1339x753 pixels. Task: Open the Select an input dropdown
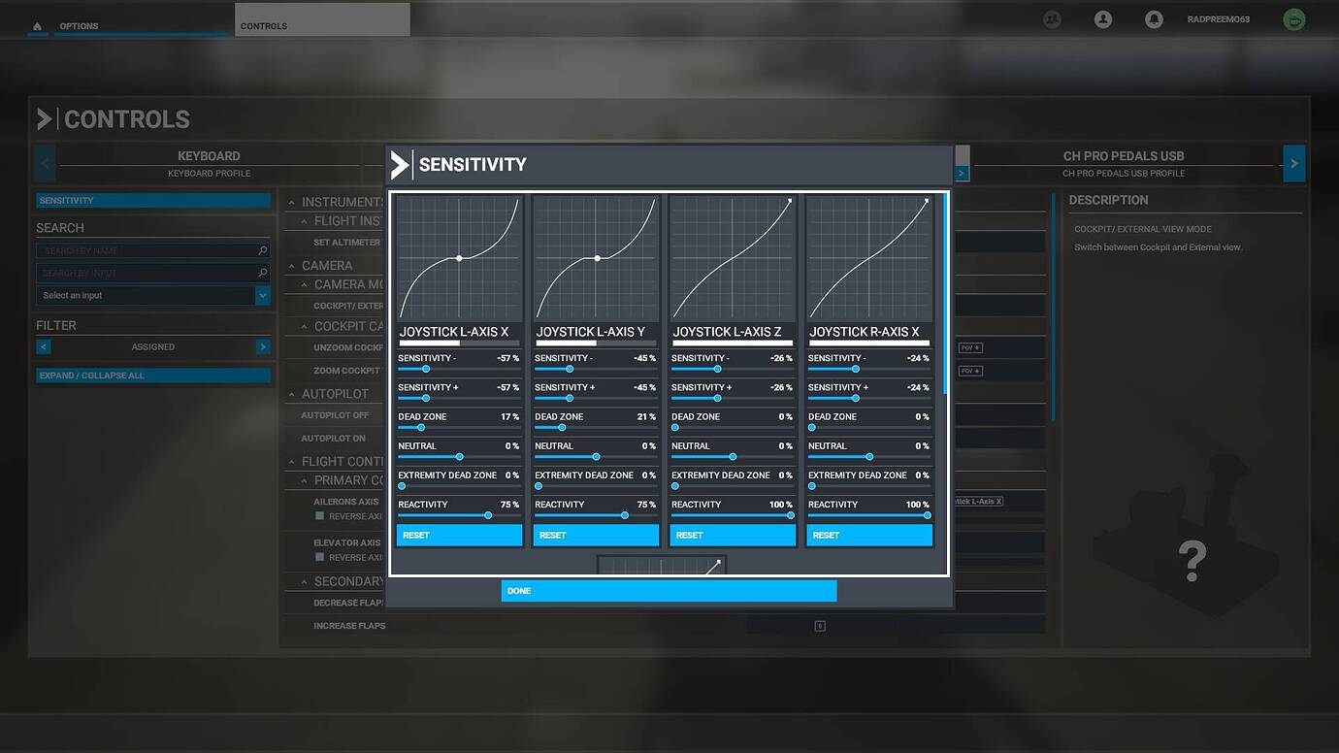(152, 294)
